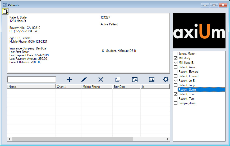This screenshot has width=230, height=146.
Task: Uncheck the Mill, Andy checkbox
Action: click(176, 58)
